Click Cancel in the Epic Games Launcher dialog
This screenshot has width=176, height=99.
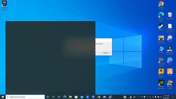click(105, 53)
